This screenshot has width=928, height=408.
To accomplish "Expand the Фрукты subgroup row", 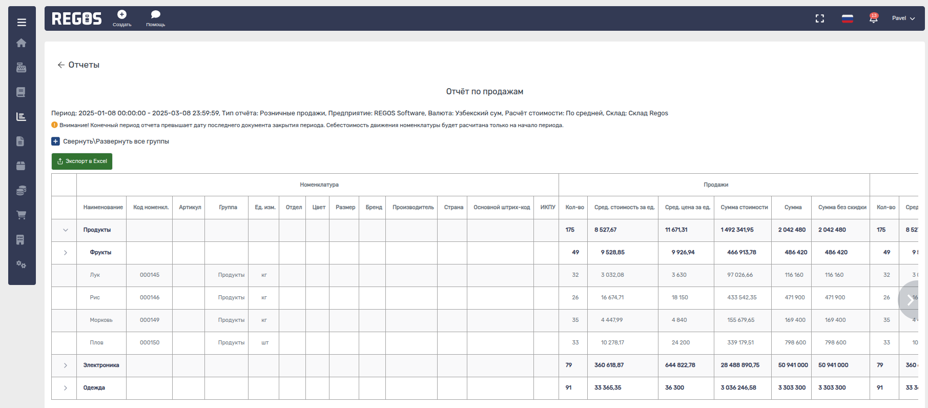I will point(66,253).
